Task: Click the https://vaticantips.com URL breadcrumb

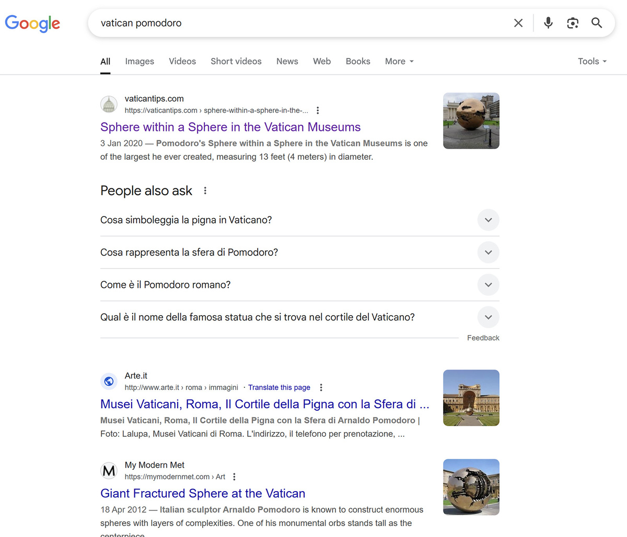Action: click(x=216, y=111)
